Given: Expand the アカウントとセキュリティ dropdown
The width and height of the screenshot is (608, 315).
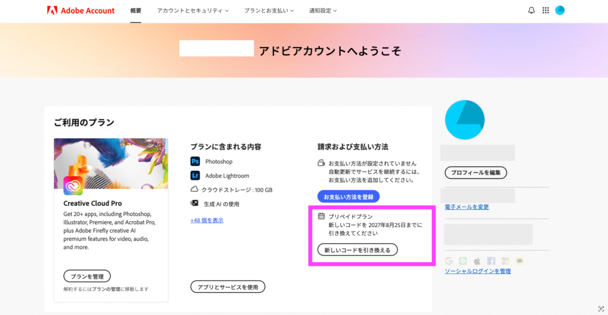Looking at the screenshot, I should click(x=193, y=11).
